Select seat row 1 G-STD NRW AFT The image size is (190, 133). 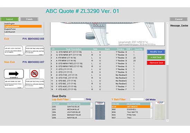coord(97,52)
